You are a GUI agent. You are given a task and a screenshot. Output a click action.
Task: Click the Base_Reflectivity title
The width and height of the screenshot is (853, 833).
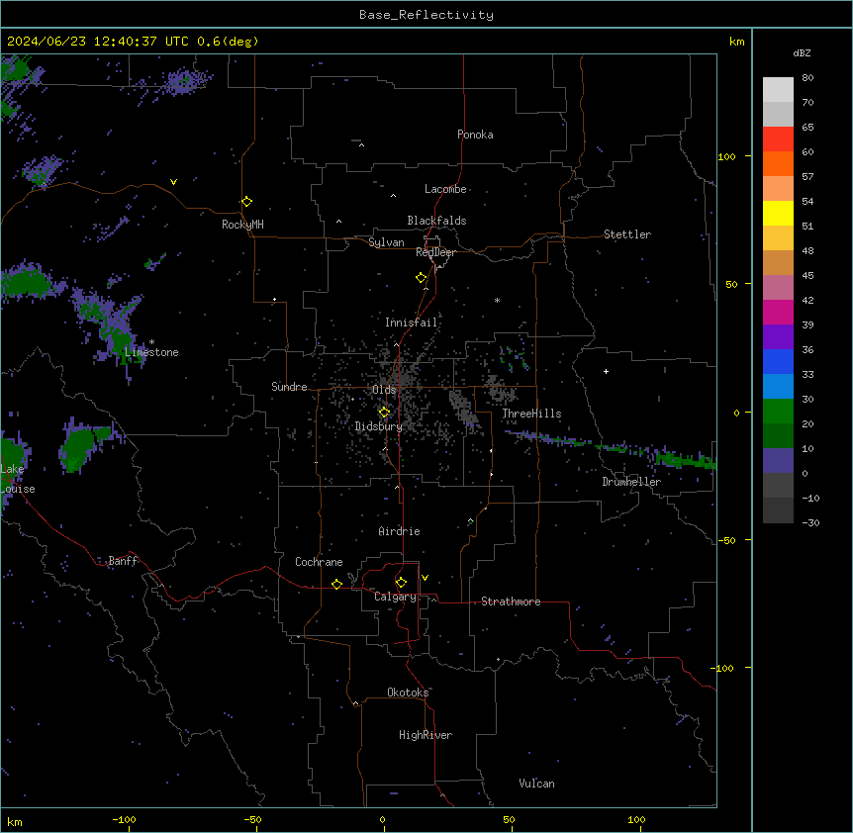point(426,15)
